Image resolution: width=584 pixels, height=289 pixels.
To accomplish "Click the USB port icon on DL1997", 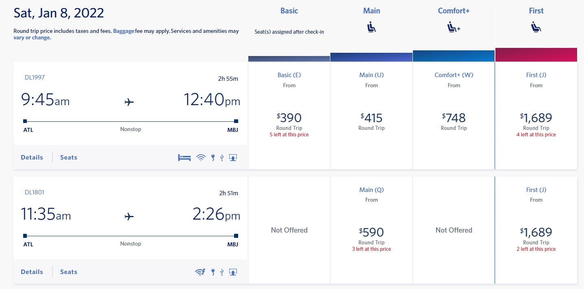I will point(222,157).
